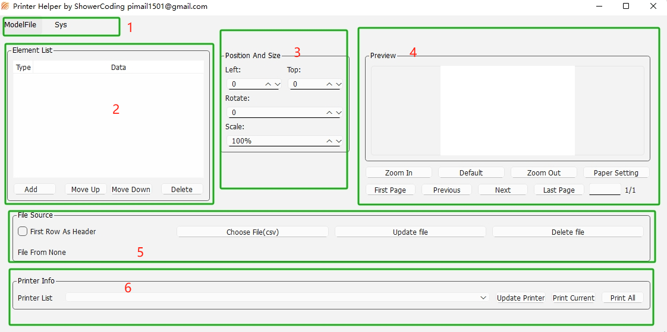Image resolution: width=667 pixels, height=332 pixels.
Task: Jump to the Last Page
Action: (559, 190)
